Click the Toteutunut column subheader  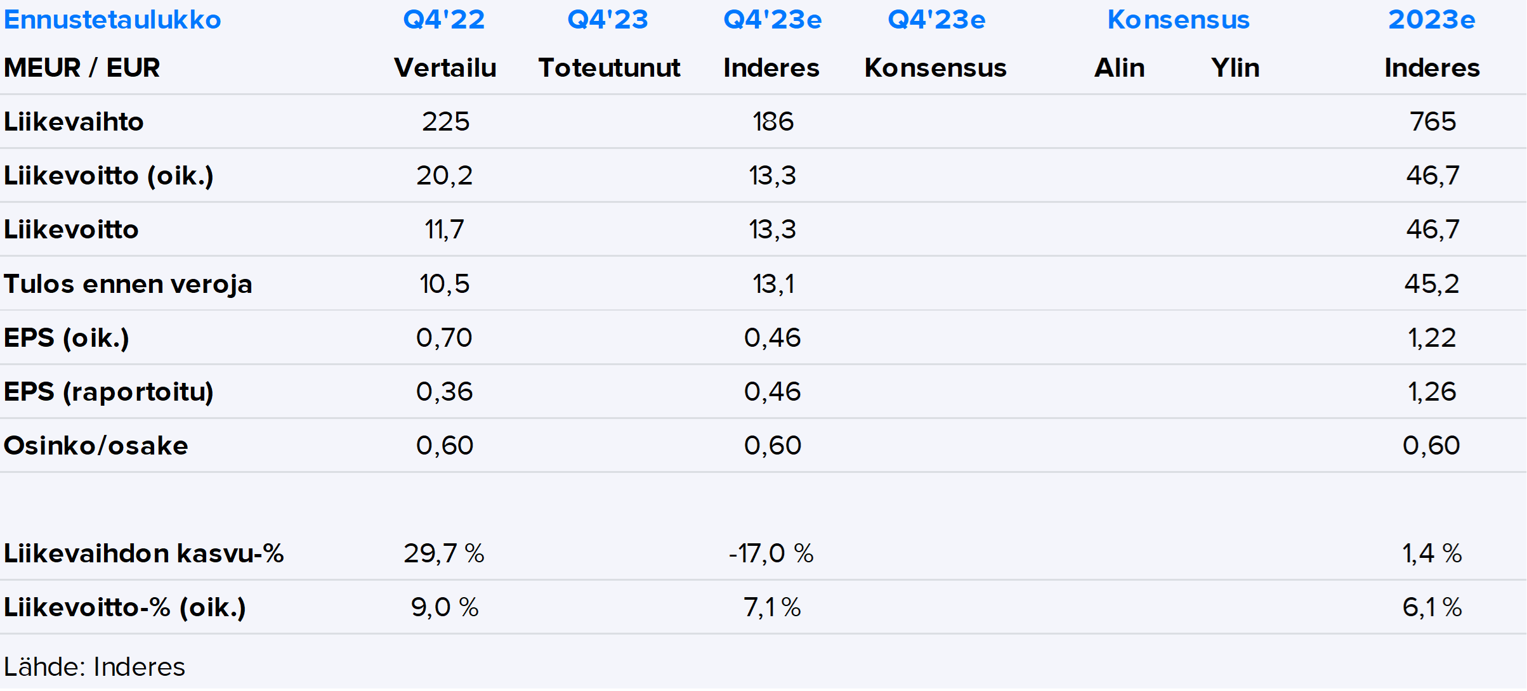609,68
